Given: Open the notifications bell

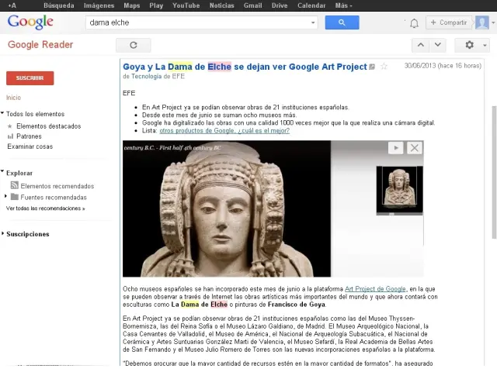Looking at the screenshot, I should click(414, 23).
